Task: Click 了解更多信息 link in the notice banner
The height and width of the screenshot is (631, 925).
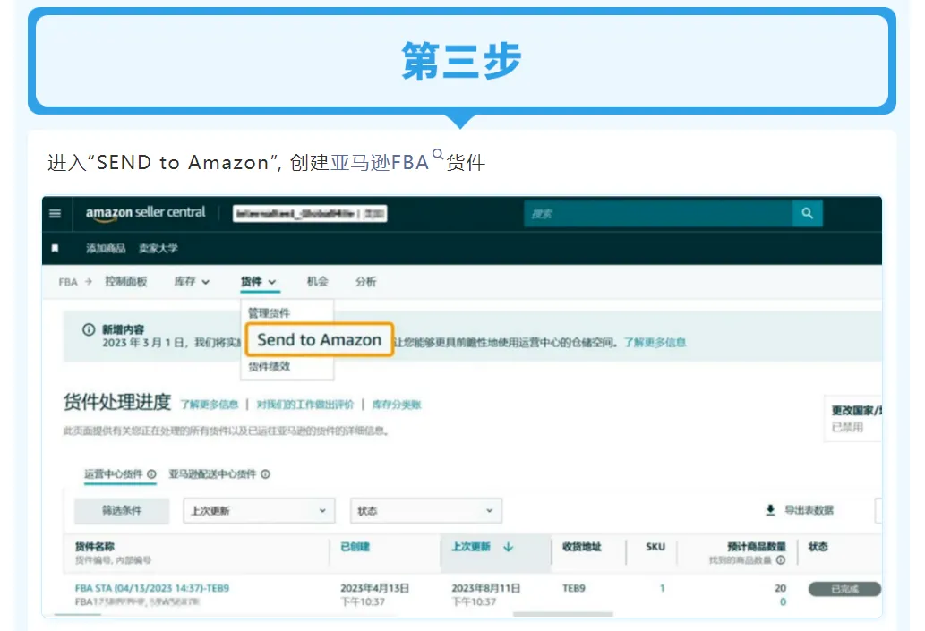Action: [x=655, y=343]
